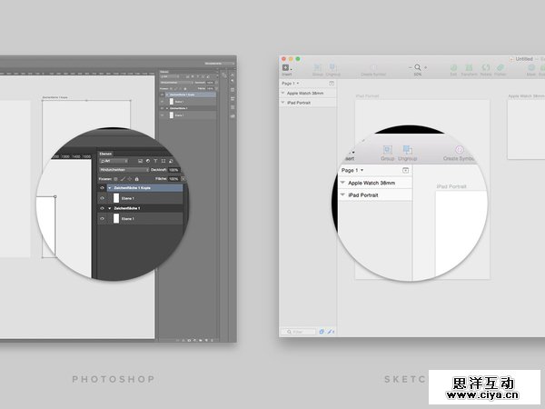Click the Filter search field in Sketch

(x=299, y=332)
